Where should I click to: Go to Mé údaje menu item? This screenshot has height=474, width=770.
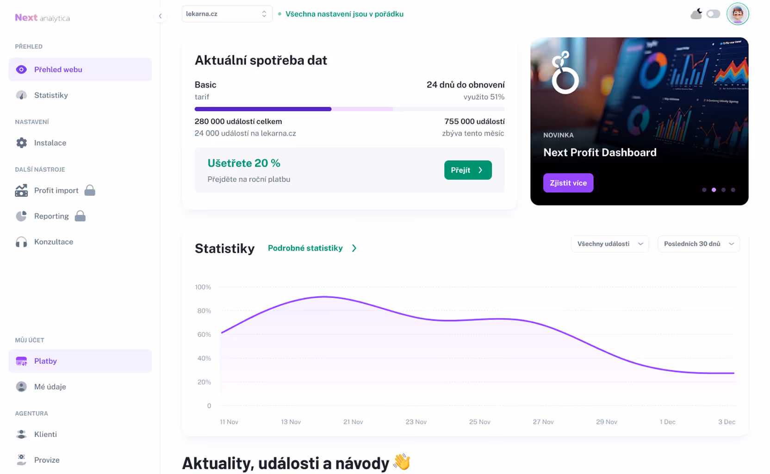(x=50, y=387)
